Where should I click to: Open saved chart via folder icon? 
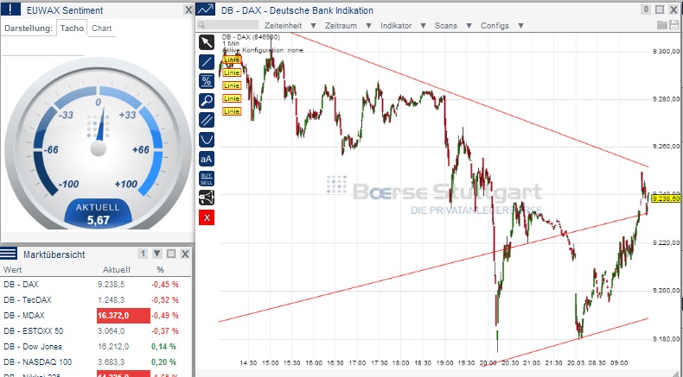[x=661, y=25]
